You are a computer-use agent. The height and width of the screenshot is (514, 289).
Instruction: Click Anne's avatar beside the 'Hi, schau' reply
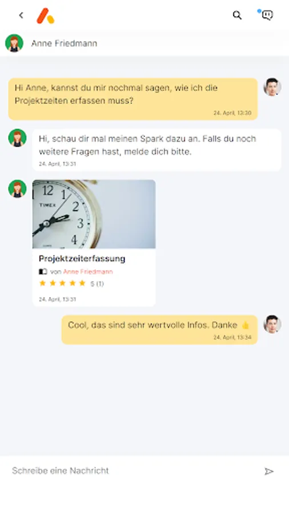point(17,138)
